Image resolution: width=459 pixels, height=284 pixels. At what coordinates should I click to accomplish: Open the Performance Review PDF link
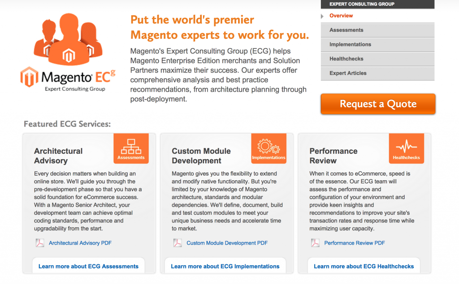coord(355,243)
